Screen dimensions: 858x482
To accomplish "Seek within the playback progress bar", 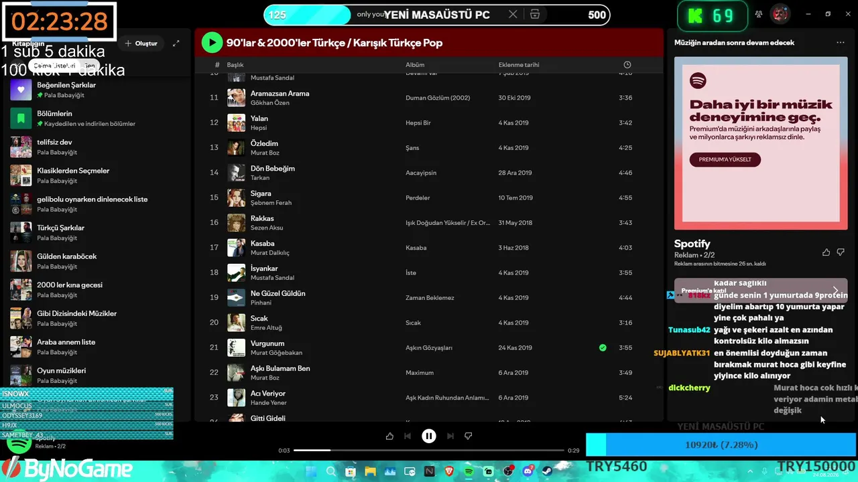I will (x=429, y=451).
